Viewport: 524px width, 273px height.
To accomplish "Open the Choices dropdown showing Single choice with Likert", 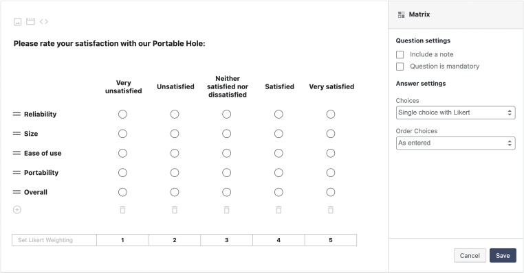I will coord(455,112).
